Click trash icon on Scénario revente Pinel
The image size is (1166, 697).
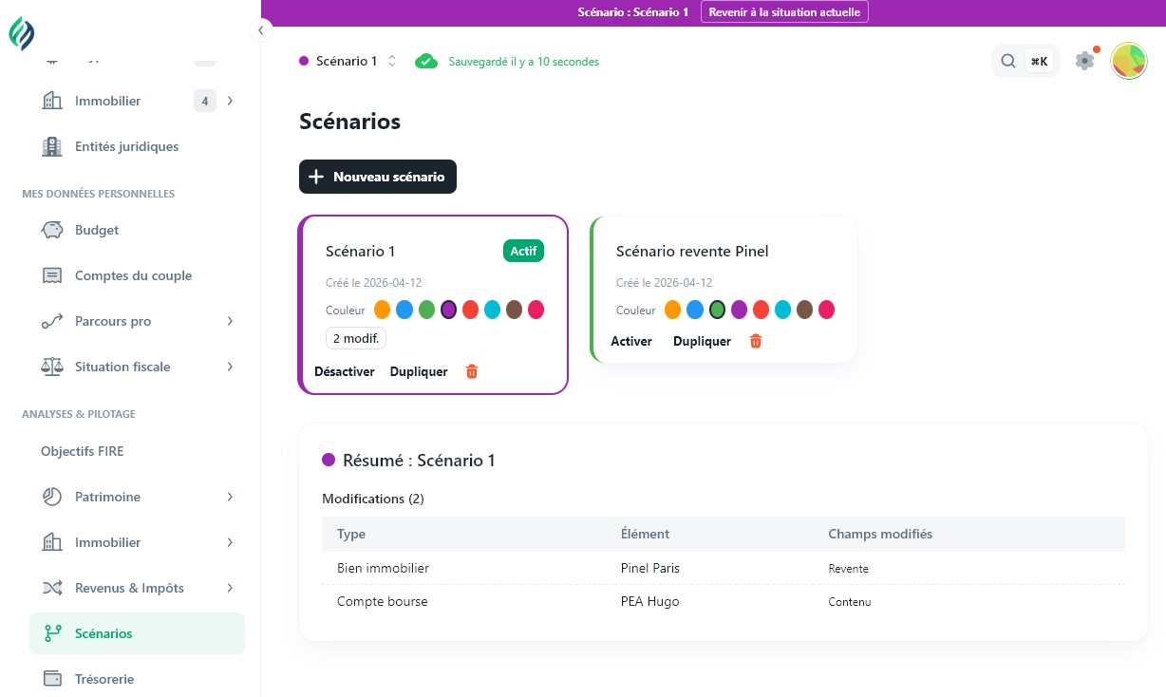click(756, 341)
